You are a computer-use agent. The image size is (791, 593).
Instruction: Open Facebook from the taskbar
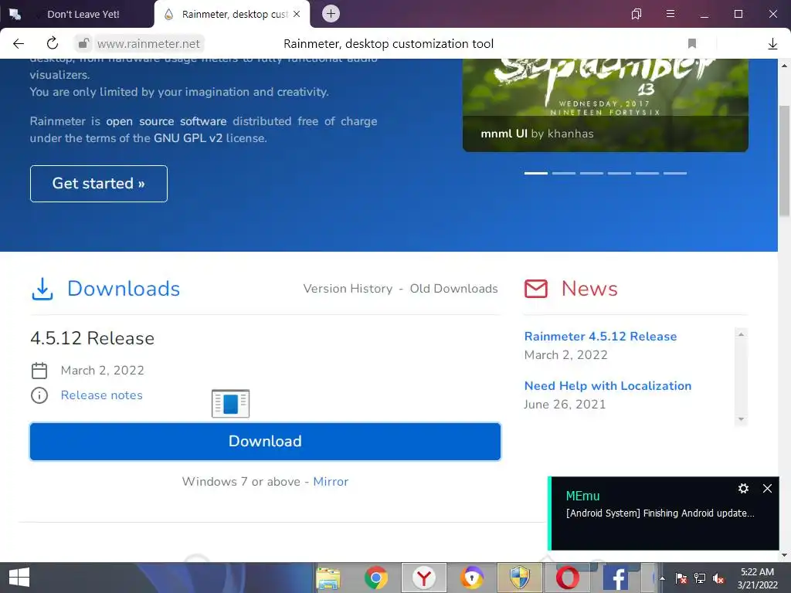[x=616, y=578]
